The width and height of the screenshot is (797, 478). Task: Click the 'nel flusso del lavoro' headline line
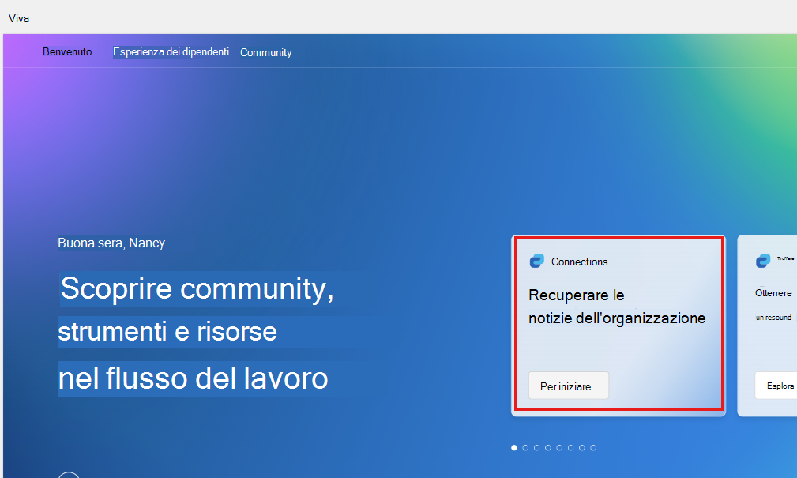[194, 378]
